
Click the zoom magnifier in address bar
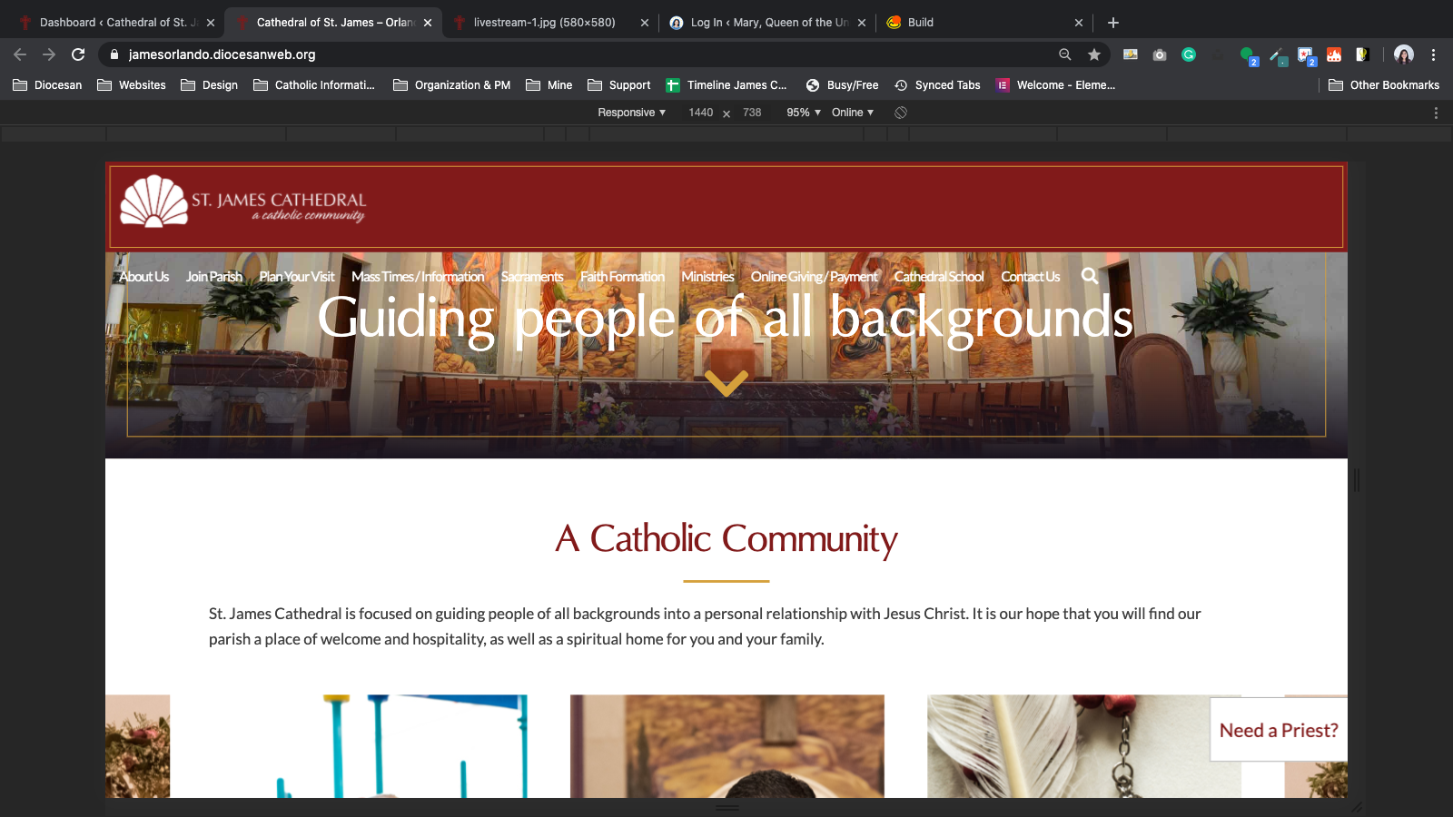(1065, 54)
